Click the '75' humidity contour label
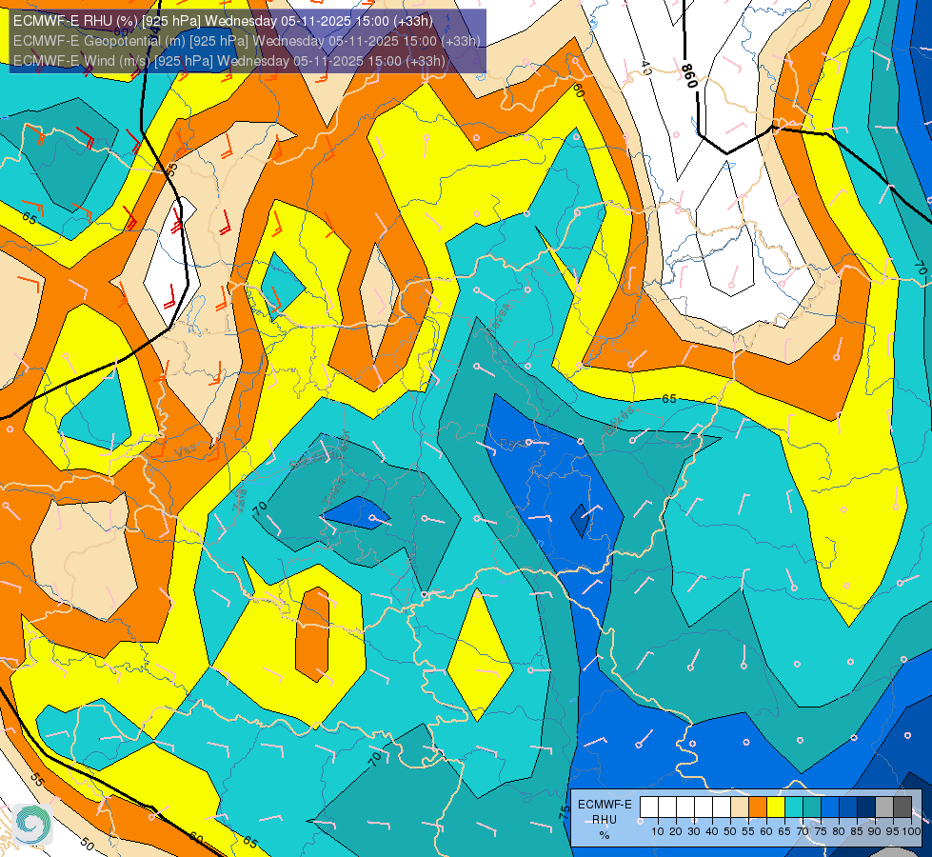This screenshot has height=857, width=932. 565,812
